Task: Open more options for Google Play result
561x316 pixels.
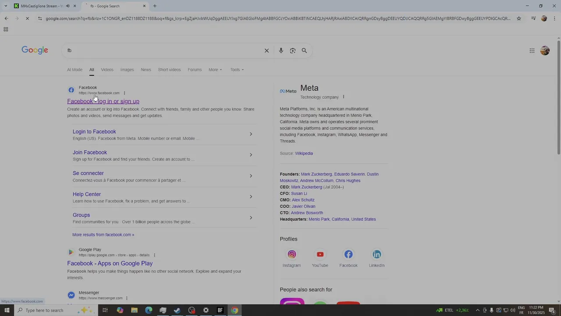Action: [x=154, y=255]
